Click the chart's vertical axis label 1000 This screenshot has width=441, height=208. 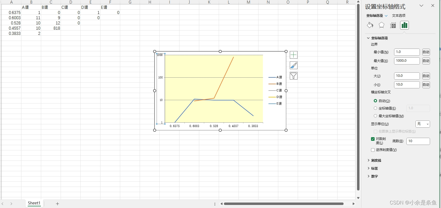(x=160, y=55)
